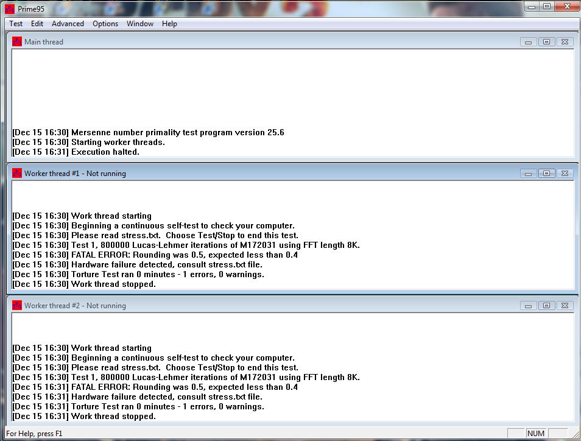Click the 16:30 FATAL ERROR line in Worker #1

pos(155,255)
